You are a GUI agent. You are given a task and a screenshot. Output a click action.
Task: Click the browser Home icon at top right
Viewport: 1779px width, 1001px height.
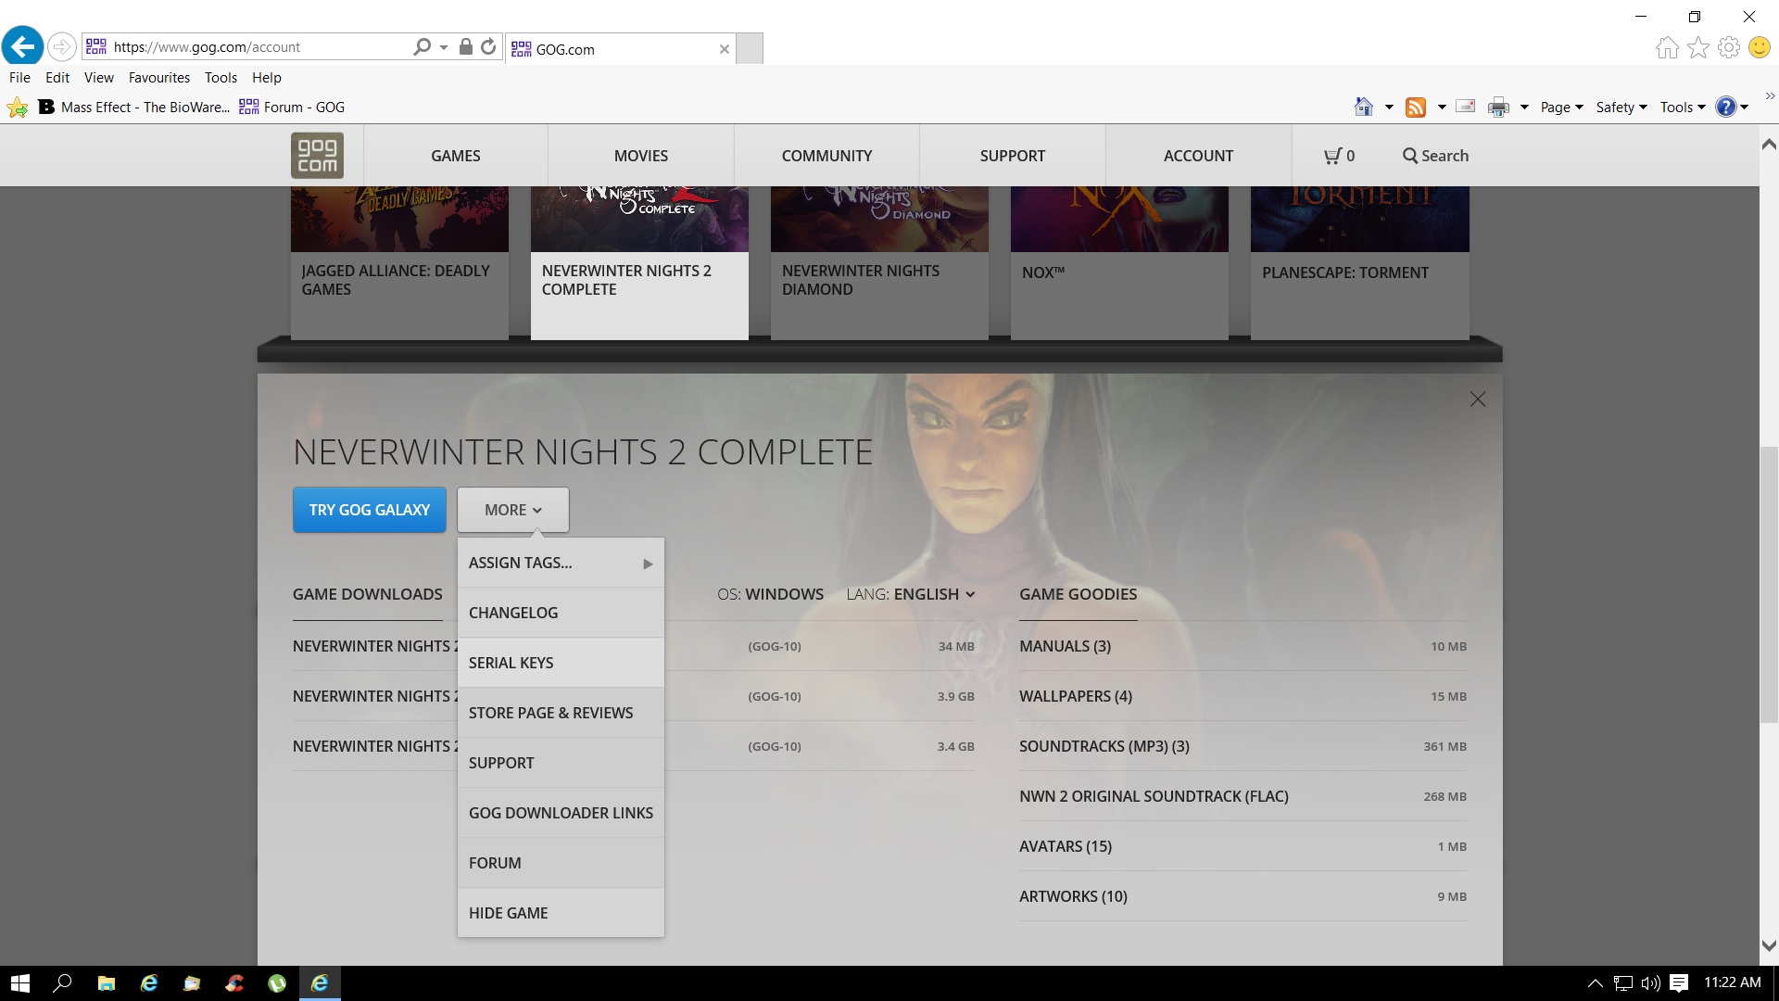pos(1667,47)
